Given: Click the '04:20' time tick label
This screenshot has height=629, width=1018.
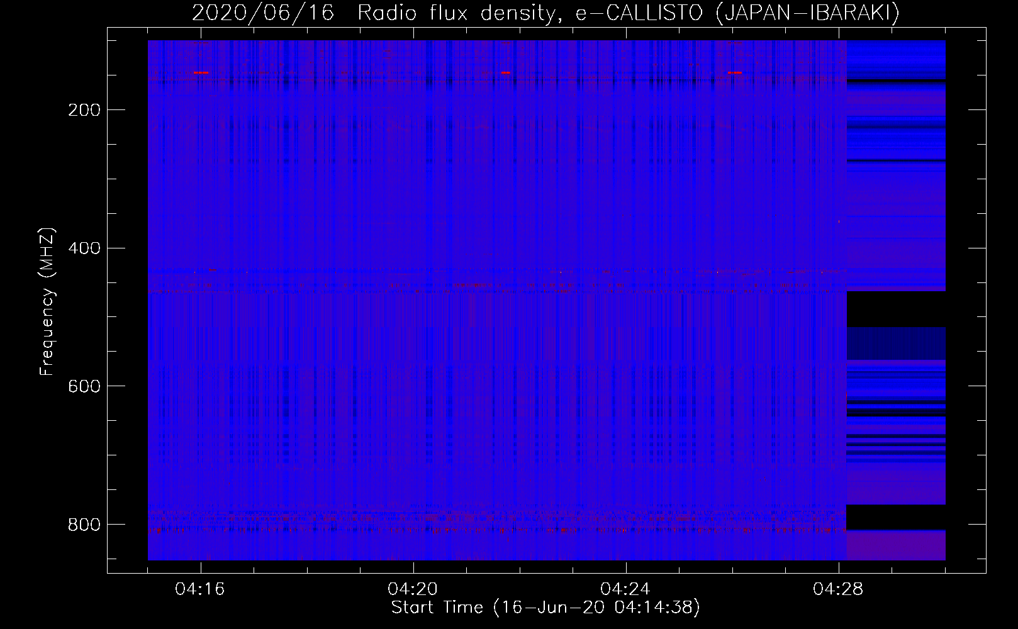Looking at the screenshot, I should click(413, 589).
